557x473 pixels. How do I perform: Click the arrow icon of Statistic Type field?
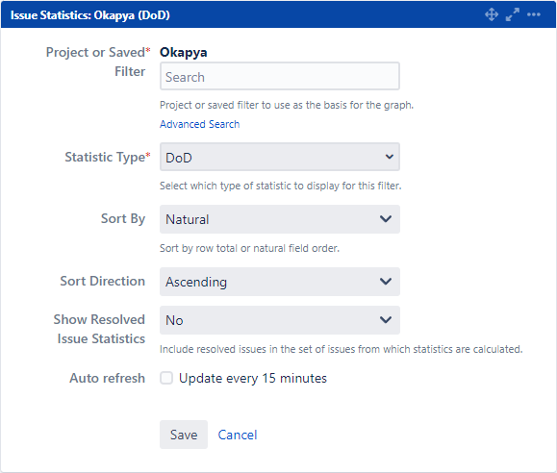point(390,157)
